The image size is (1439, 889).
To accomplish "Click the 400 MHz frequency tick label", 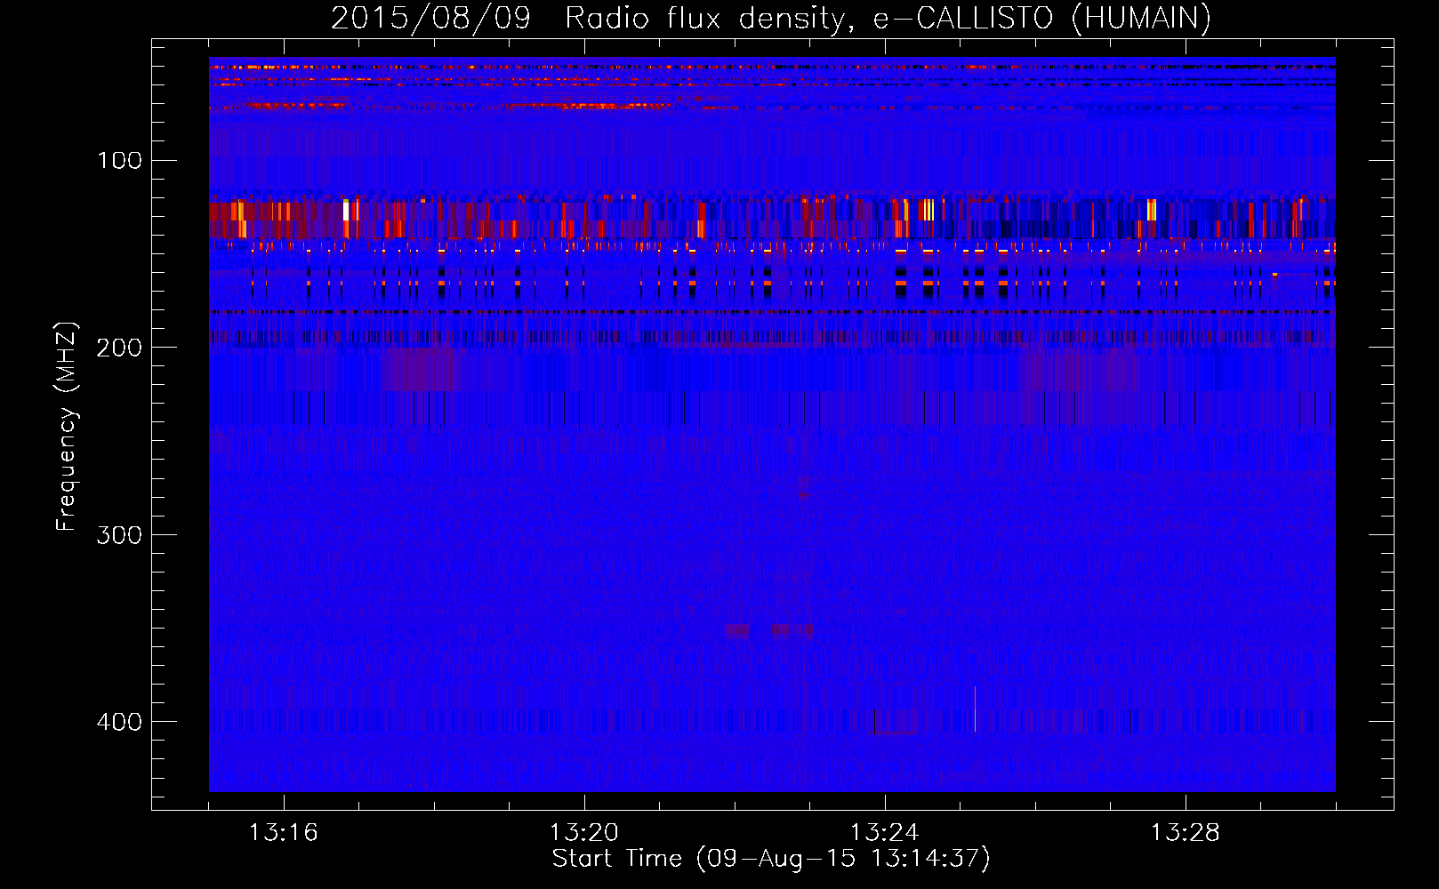I will [x=120, y=721].
